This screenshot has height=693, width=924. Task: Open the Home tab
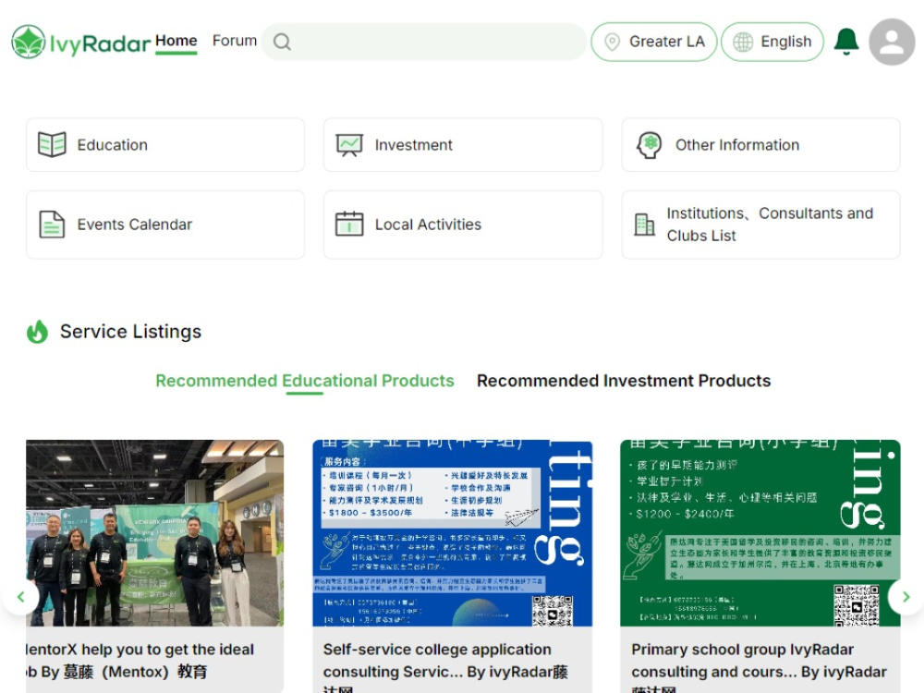point(176,41)
